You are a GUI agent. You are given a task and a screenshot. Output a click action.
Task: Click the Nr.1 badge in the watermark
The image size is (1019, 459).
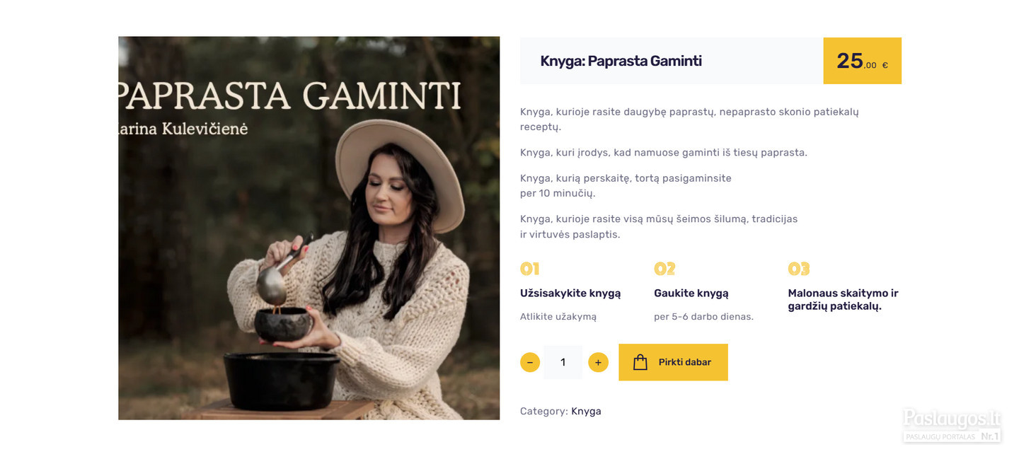coord(990,436)
